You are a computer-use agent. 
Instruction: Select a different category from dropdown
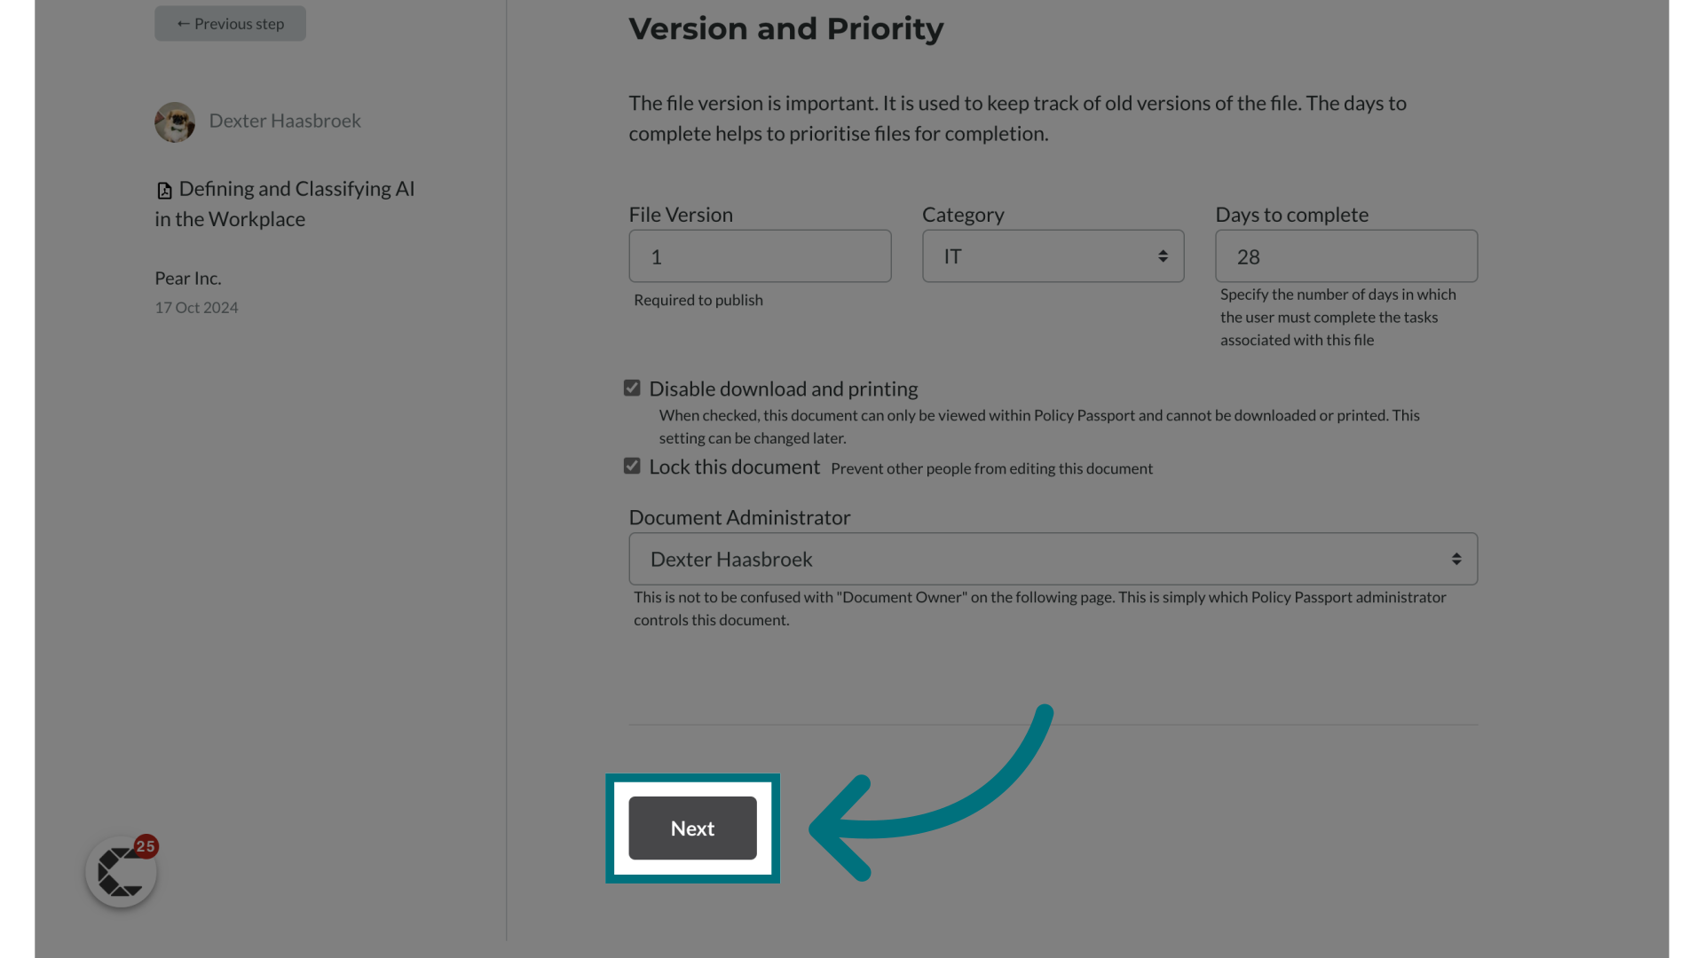(x=1053, y=255)
